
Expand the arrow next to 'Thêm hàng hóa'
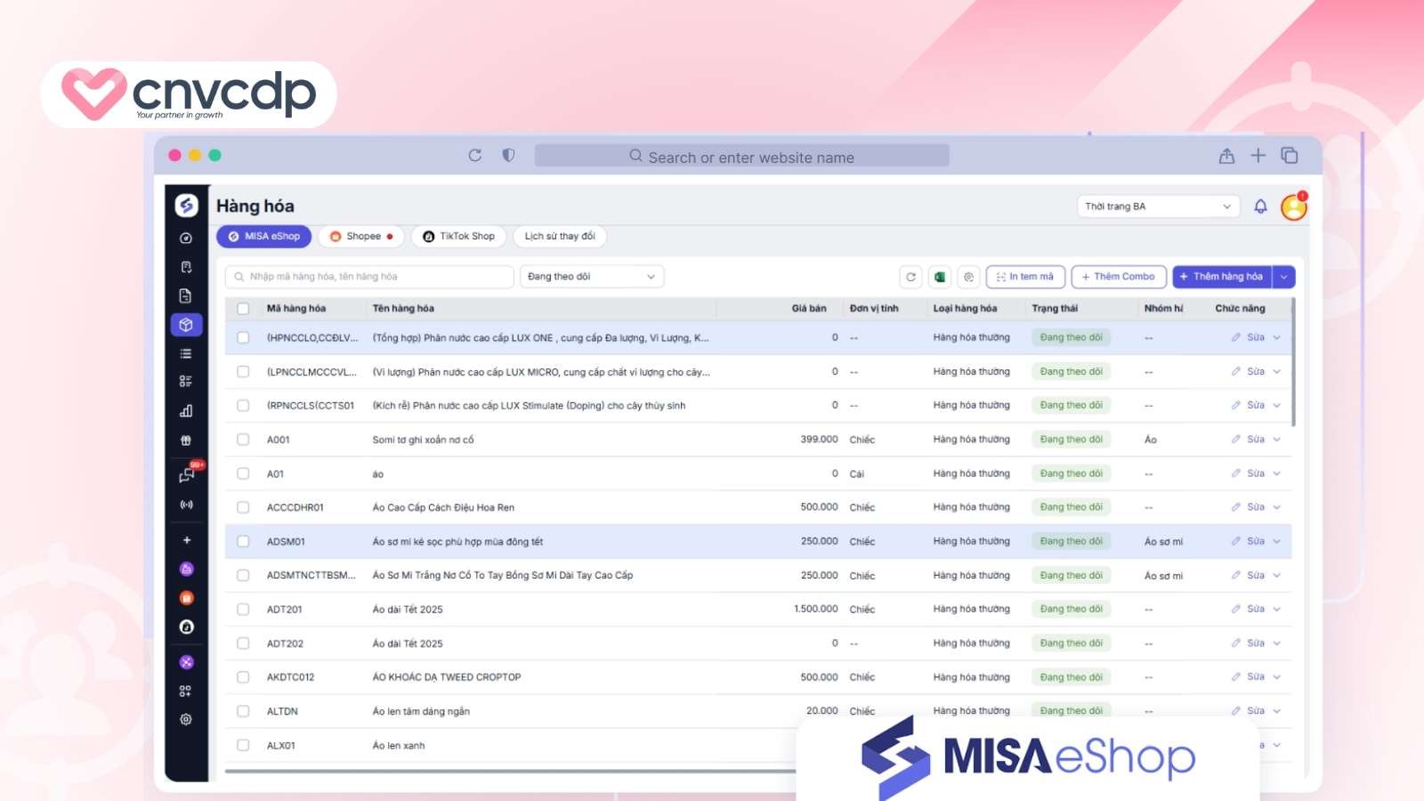(x=1283, y=277)
